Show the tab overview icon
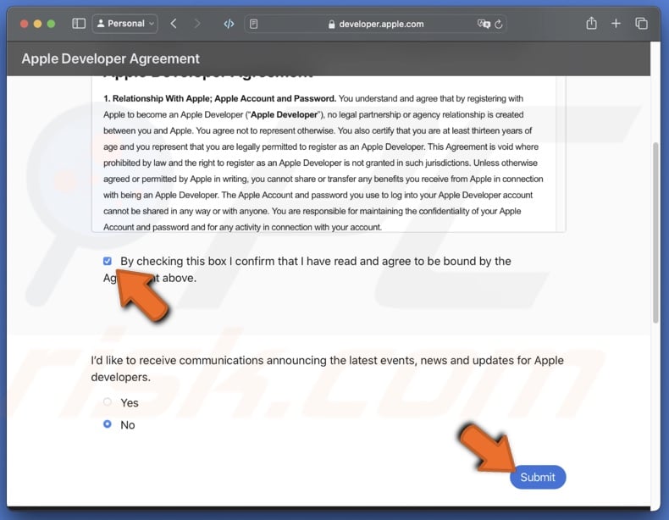Image resolution: width=669 pixels, height=520 pixels. point(641,24)
